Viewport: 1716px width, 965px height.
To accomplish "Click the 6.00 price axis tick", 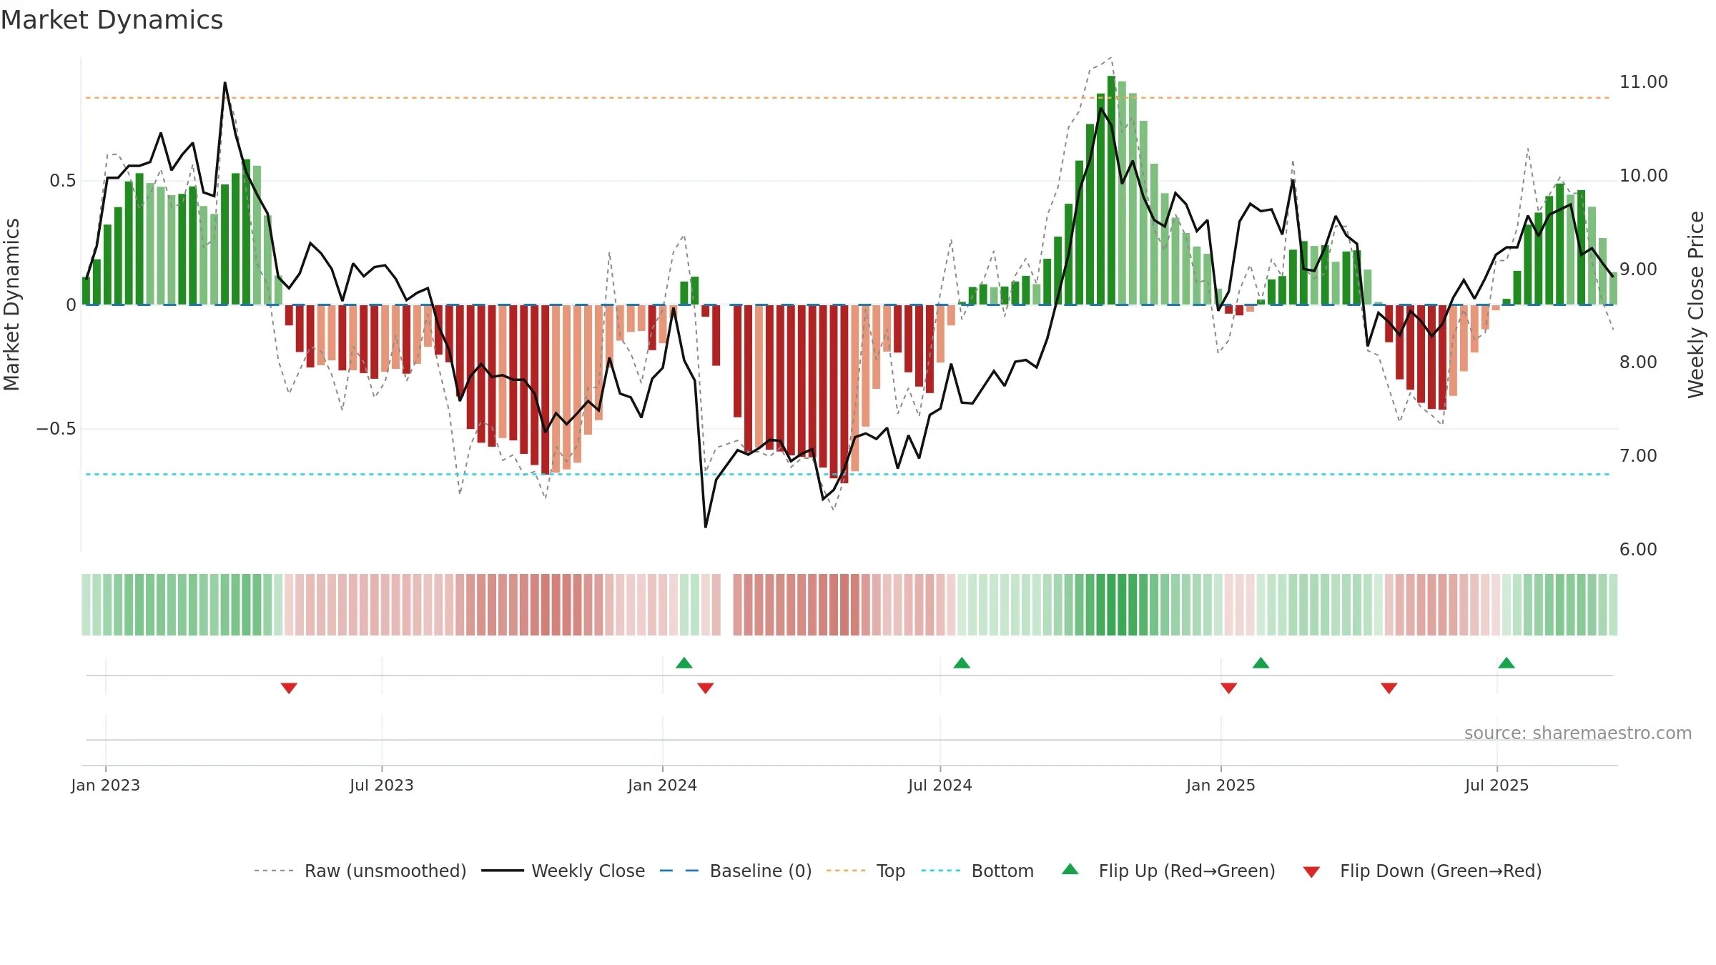I will (1638, 549).
